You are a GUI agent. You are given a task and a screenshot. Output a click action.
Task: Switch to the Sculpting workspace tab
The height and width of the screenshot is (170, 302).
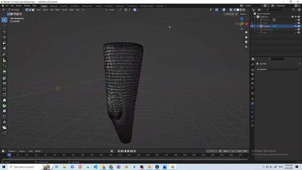point(64,6)
